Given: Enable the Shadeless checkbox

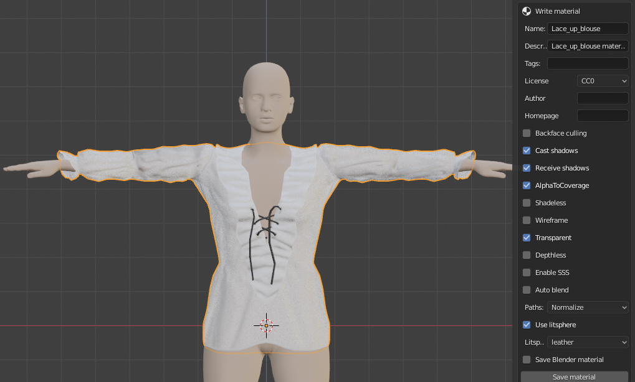Looking at the screenshot, I should pos(527,203).
